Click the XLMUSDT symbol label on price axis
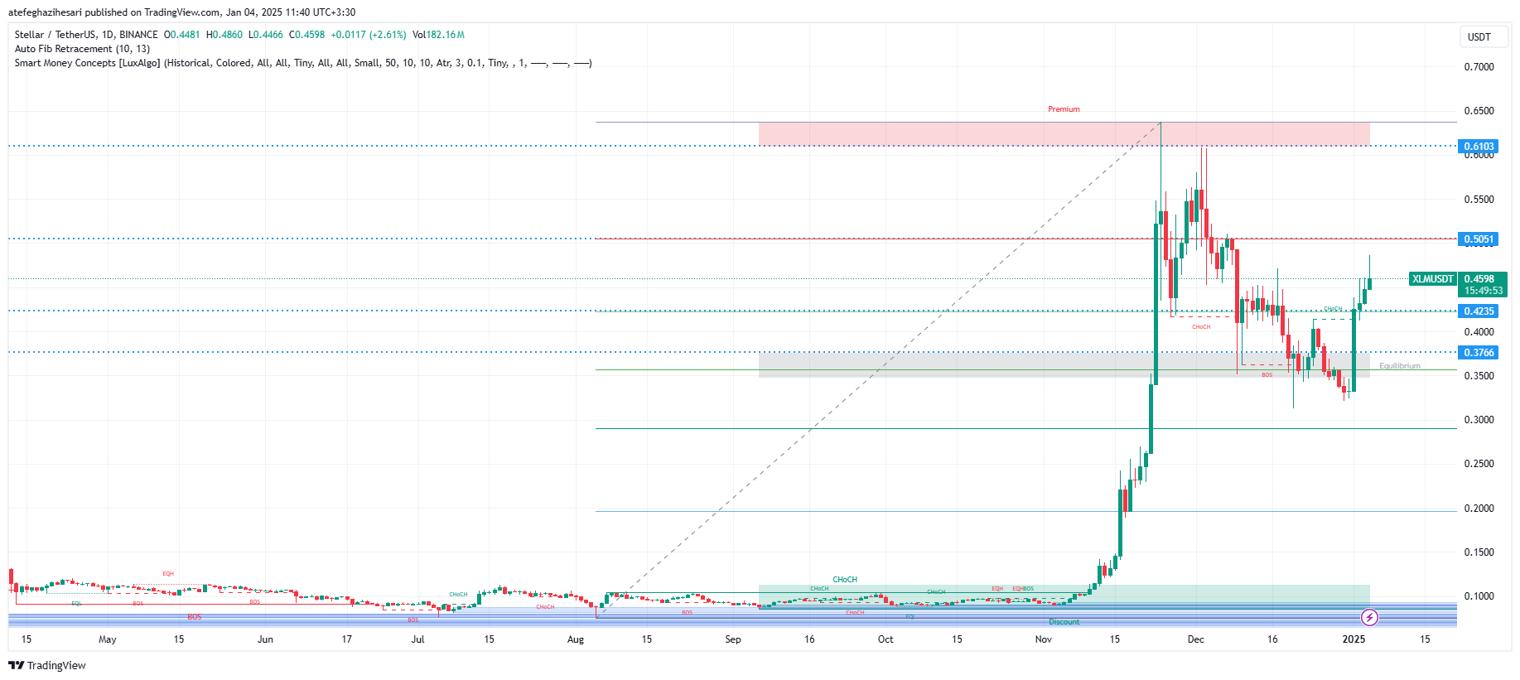 pos(1432,279)
